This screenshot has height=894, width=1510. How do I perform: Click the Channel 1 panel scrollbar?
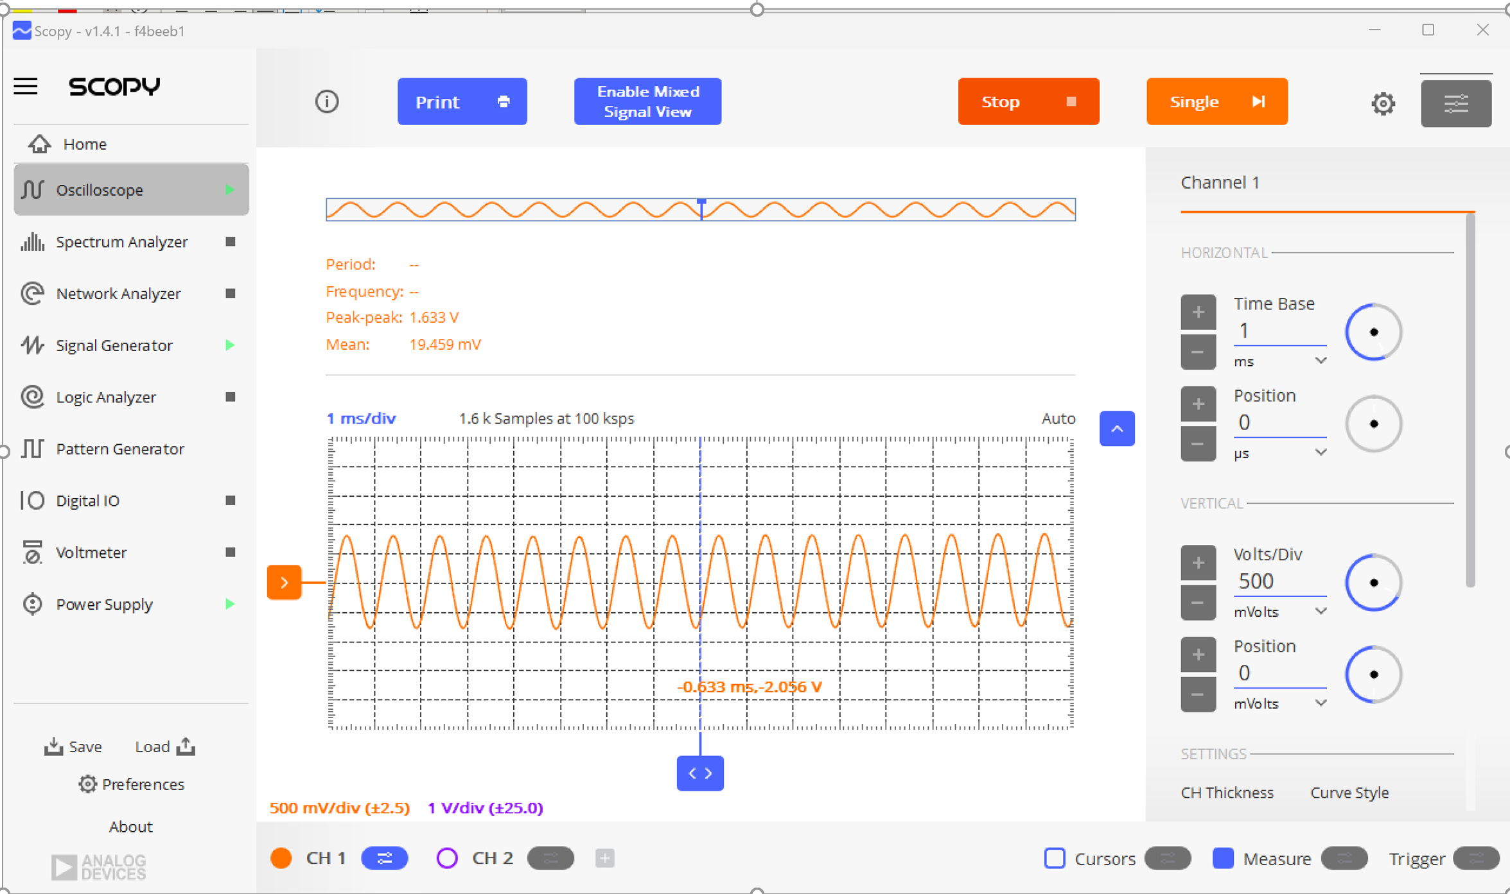(1470, 400)
